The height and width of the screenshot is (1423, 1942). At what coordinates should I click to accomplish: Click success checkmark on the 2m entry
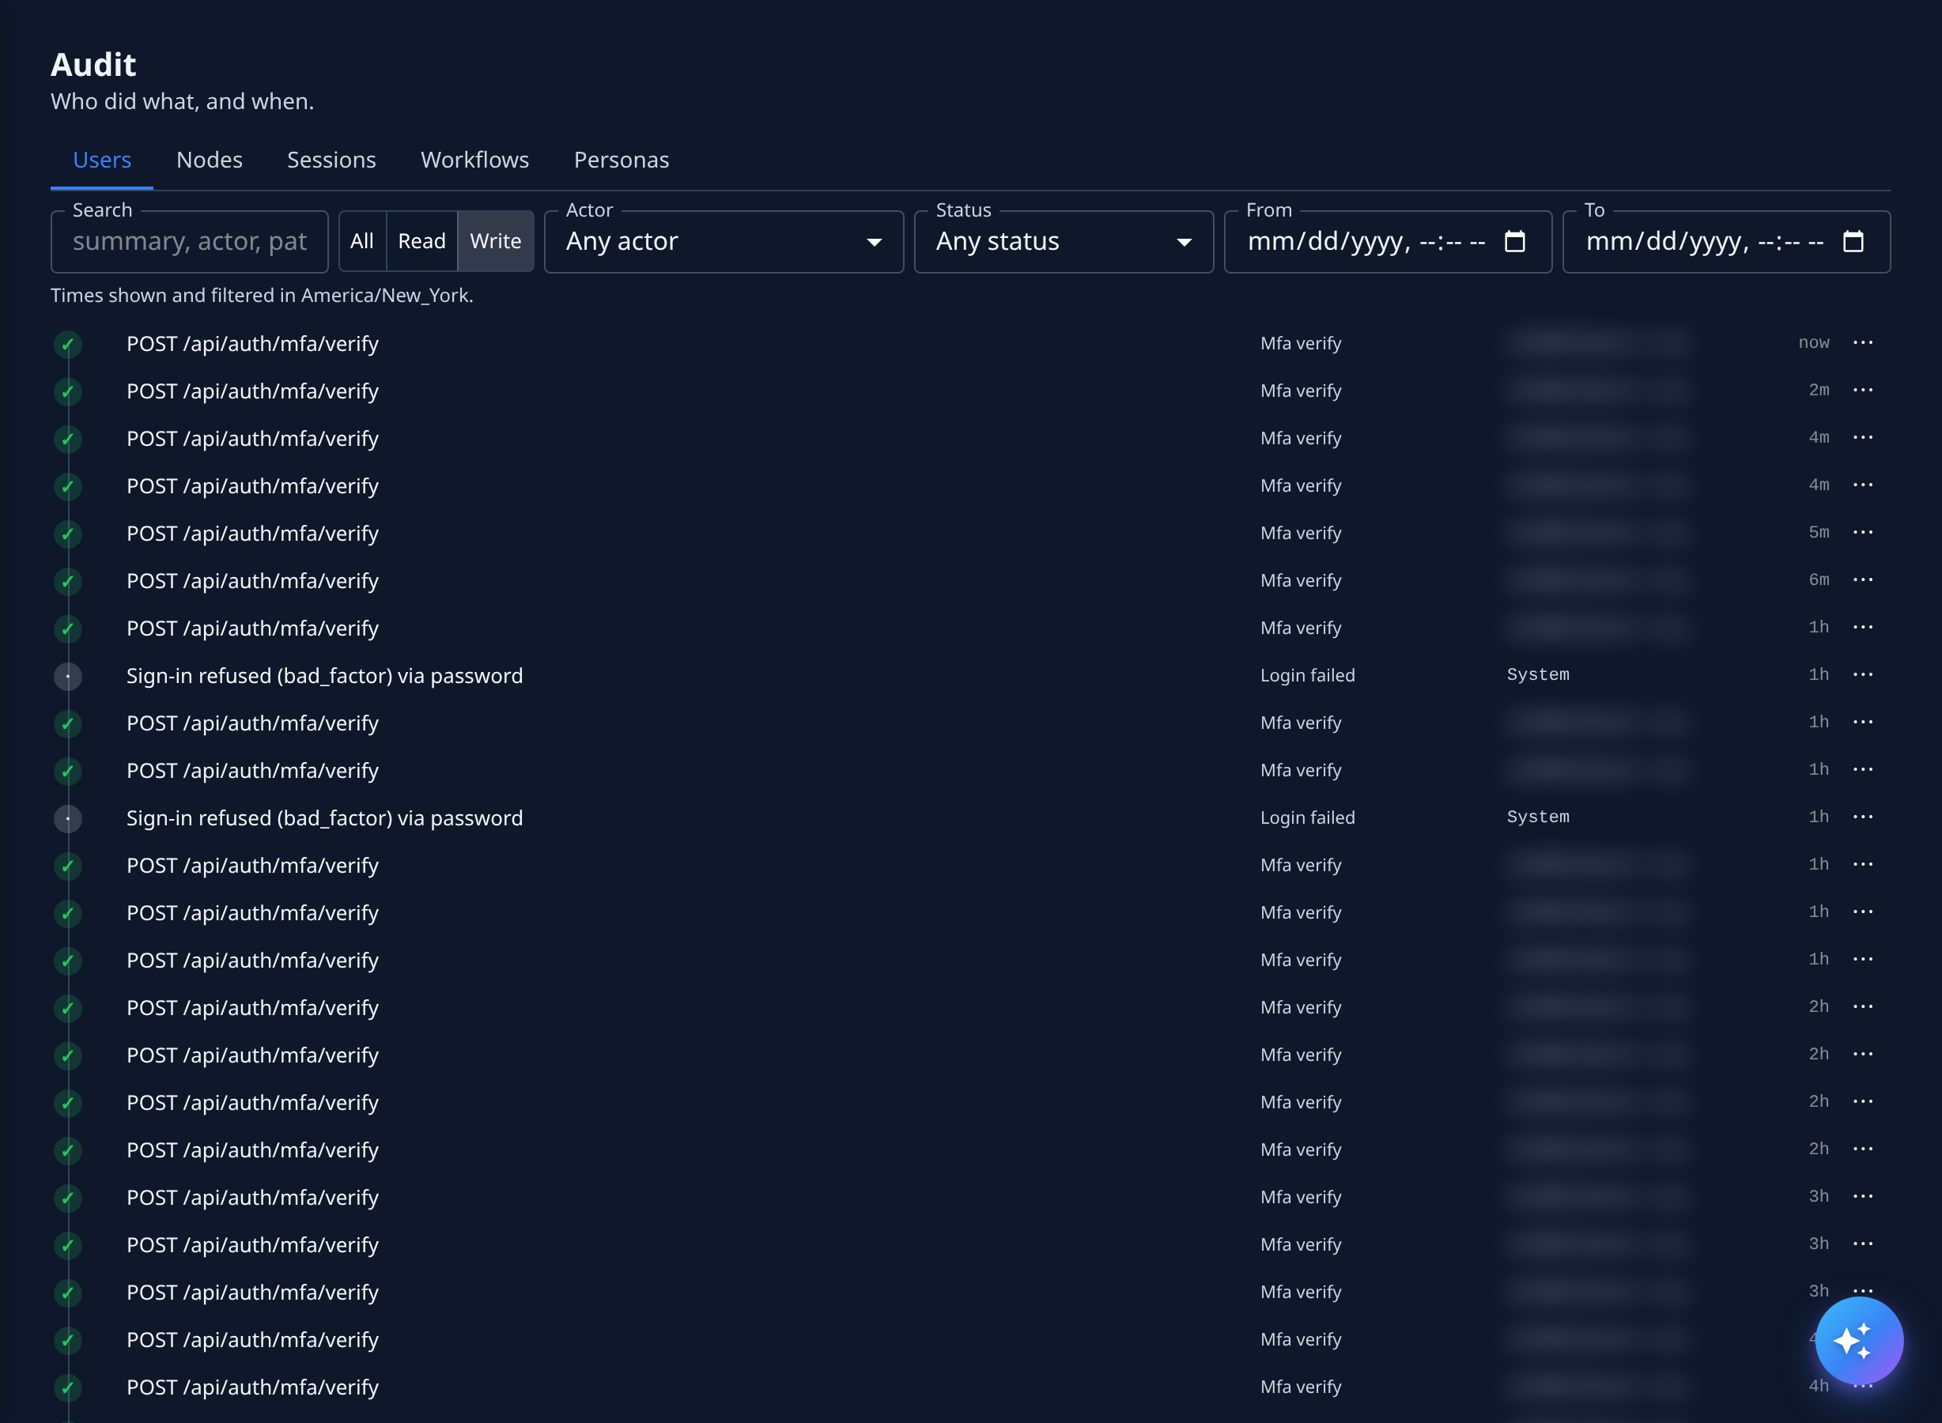click(x=68, y=392)
